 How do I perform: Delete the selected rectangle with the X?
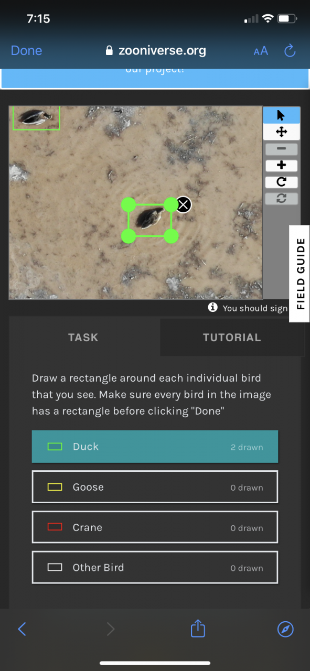pos(183,204)
